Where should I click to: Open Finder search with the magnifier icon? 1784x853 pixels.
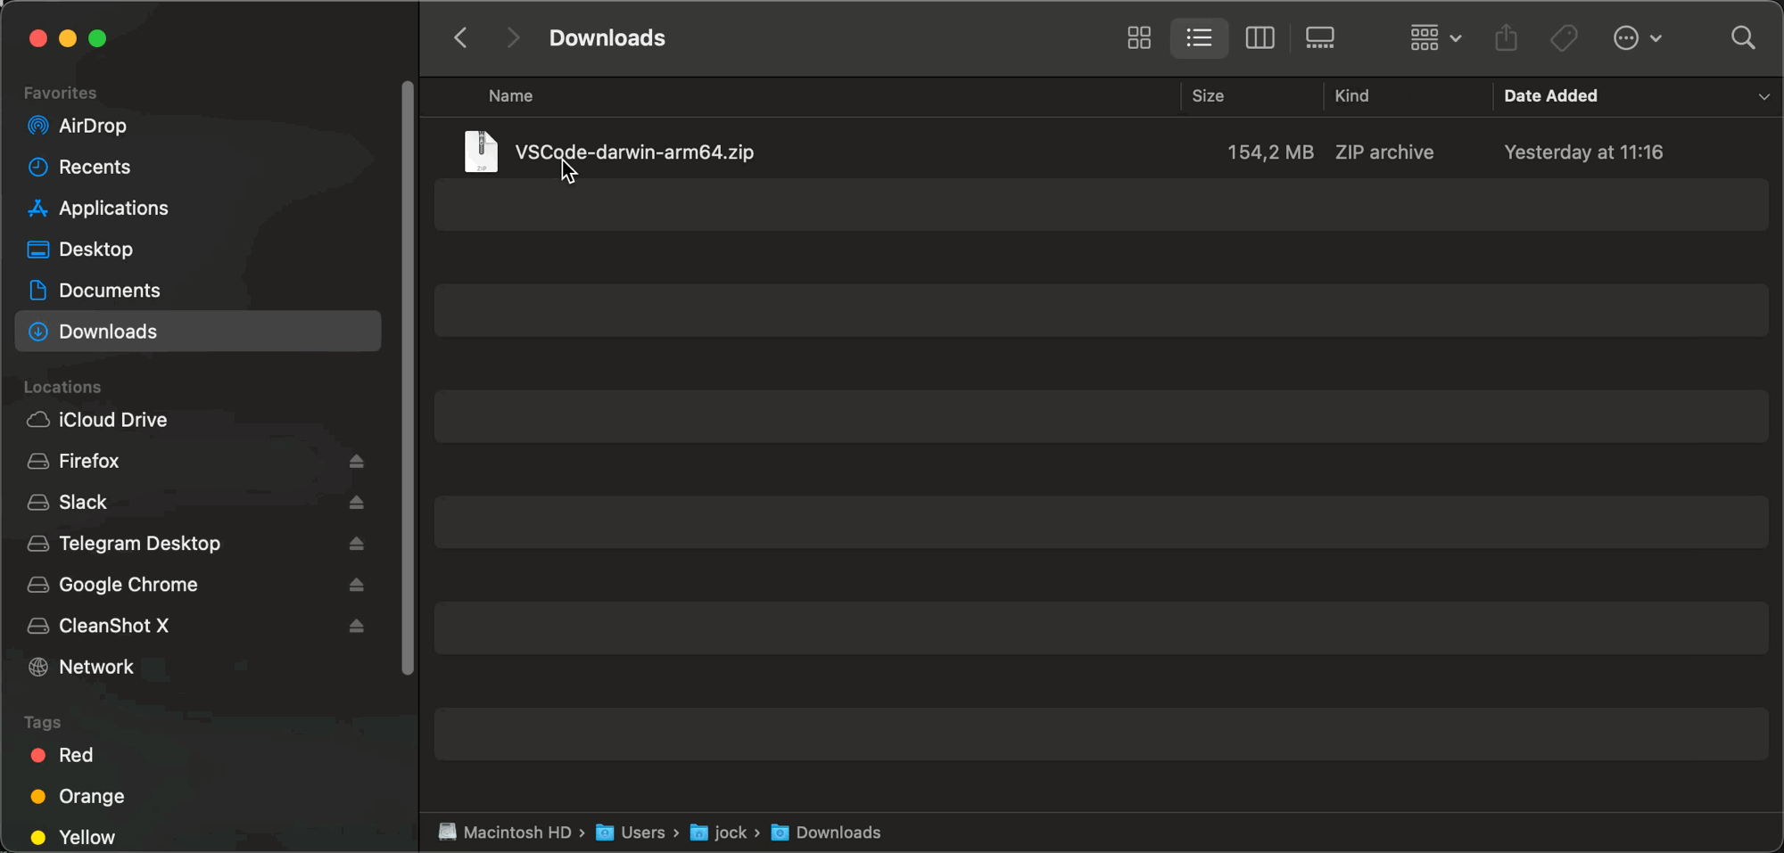pyautogui.click(x=1742, y=37)
